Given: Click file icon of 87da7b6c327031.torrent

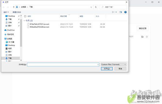Looking at the screenshot, I should tap(28, 24).
